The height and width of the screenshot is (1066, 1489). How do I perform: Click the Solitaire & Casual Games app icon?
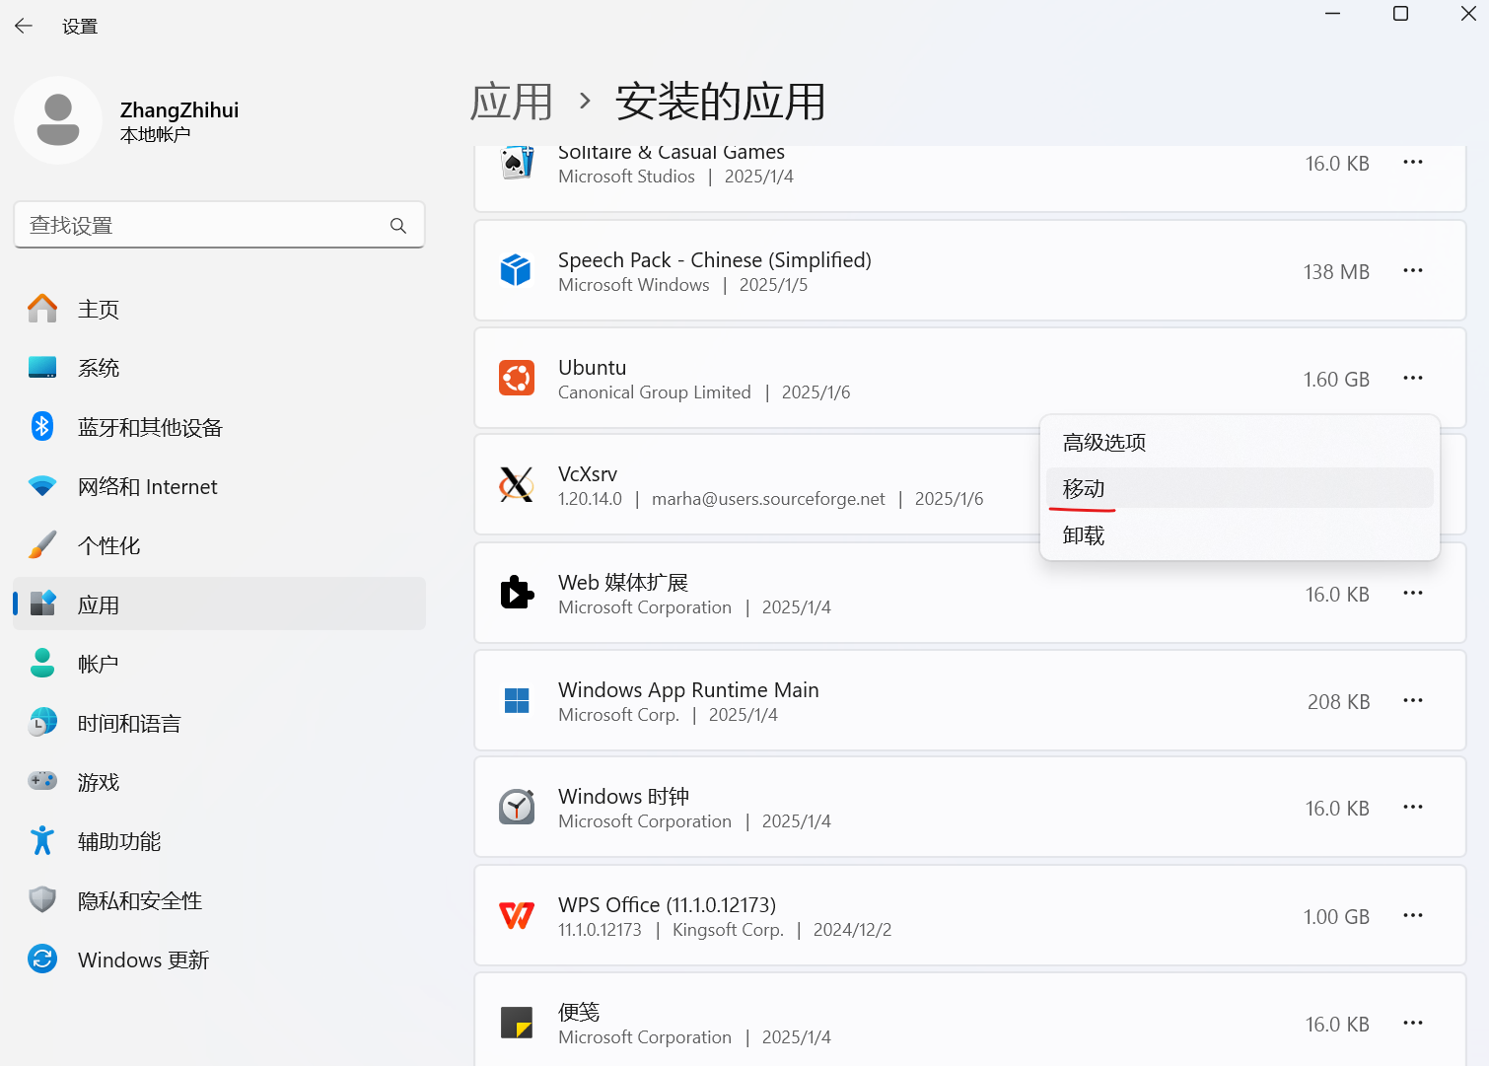[x=517, y=163]
